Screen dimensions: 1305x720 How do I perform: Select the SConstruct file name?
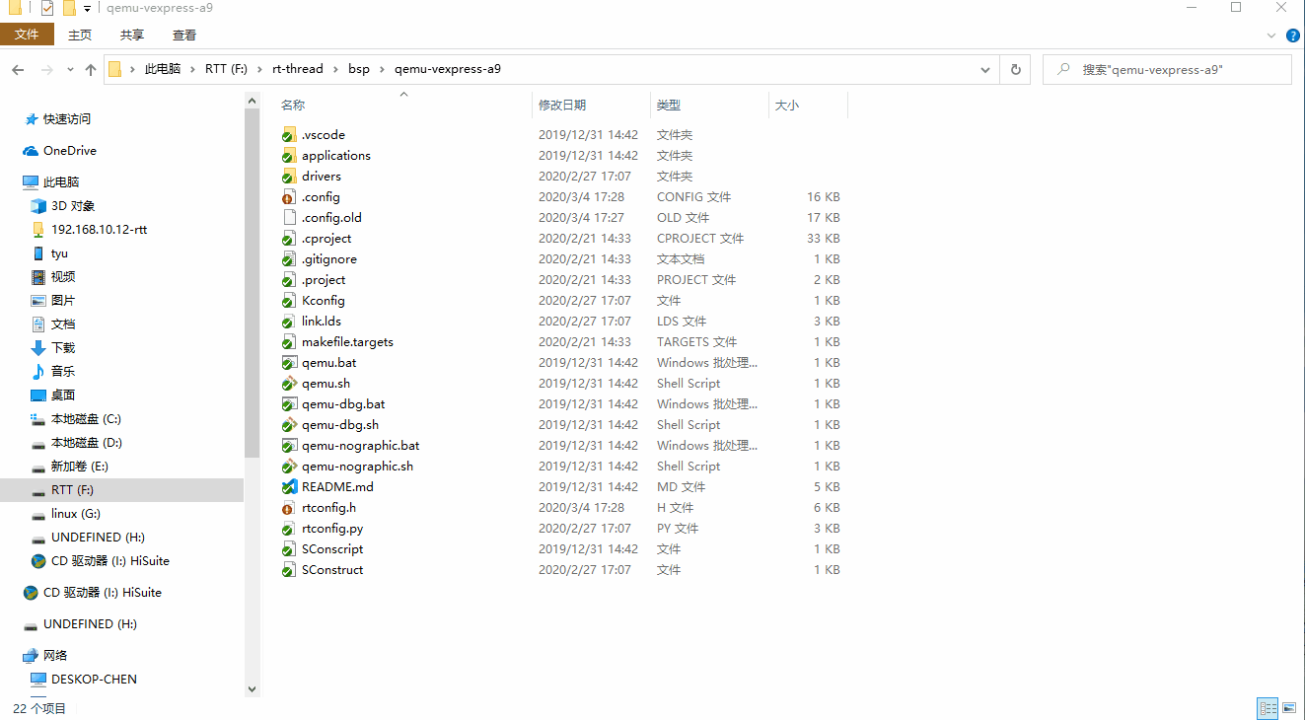332,570
